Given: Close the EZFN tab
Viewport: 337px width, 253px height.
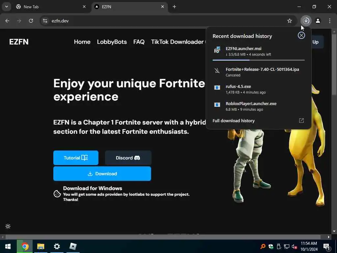Looking at the screenshot, I should [163, 7].
